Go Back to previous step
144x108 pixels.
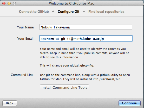(10, 103)
